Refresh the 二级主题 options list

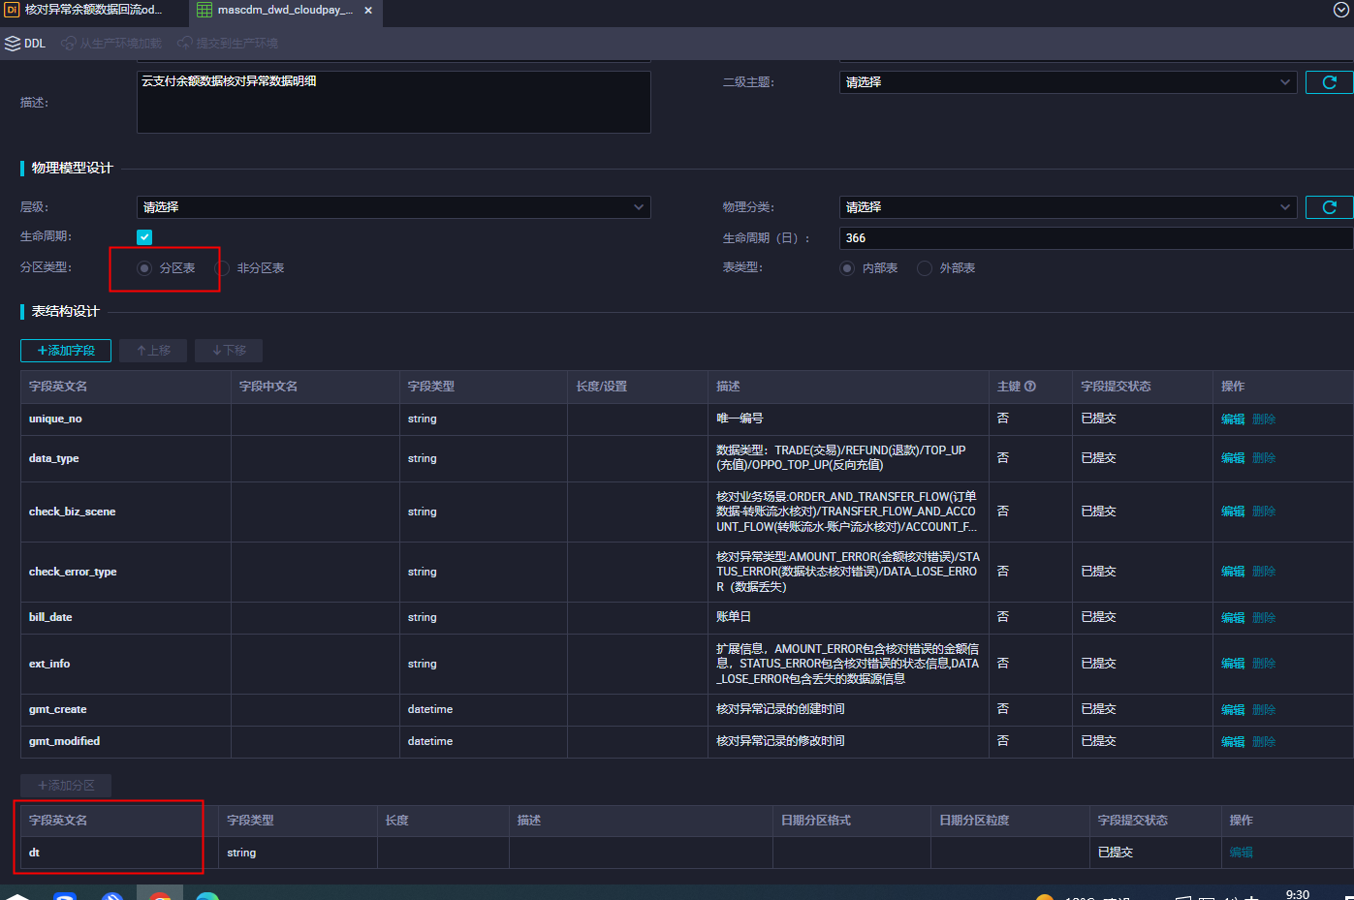[x=1329, y=82]
